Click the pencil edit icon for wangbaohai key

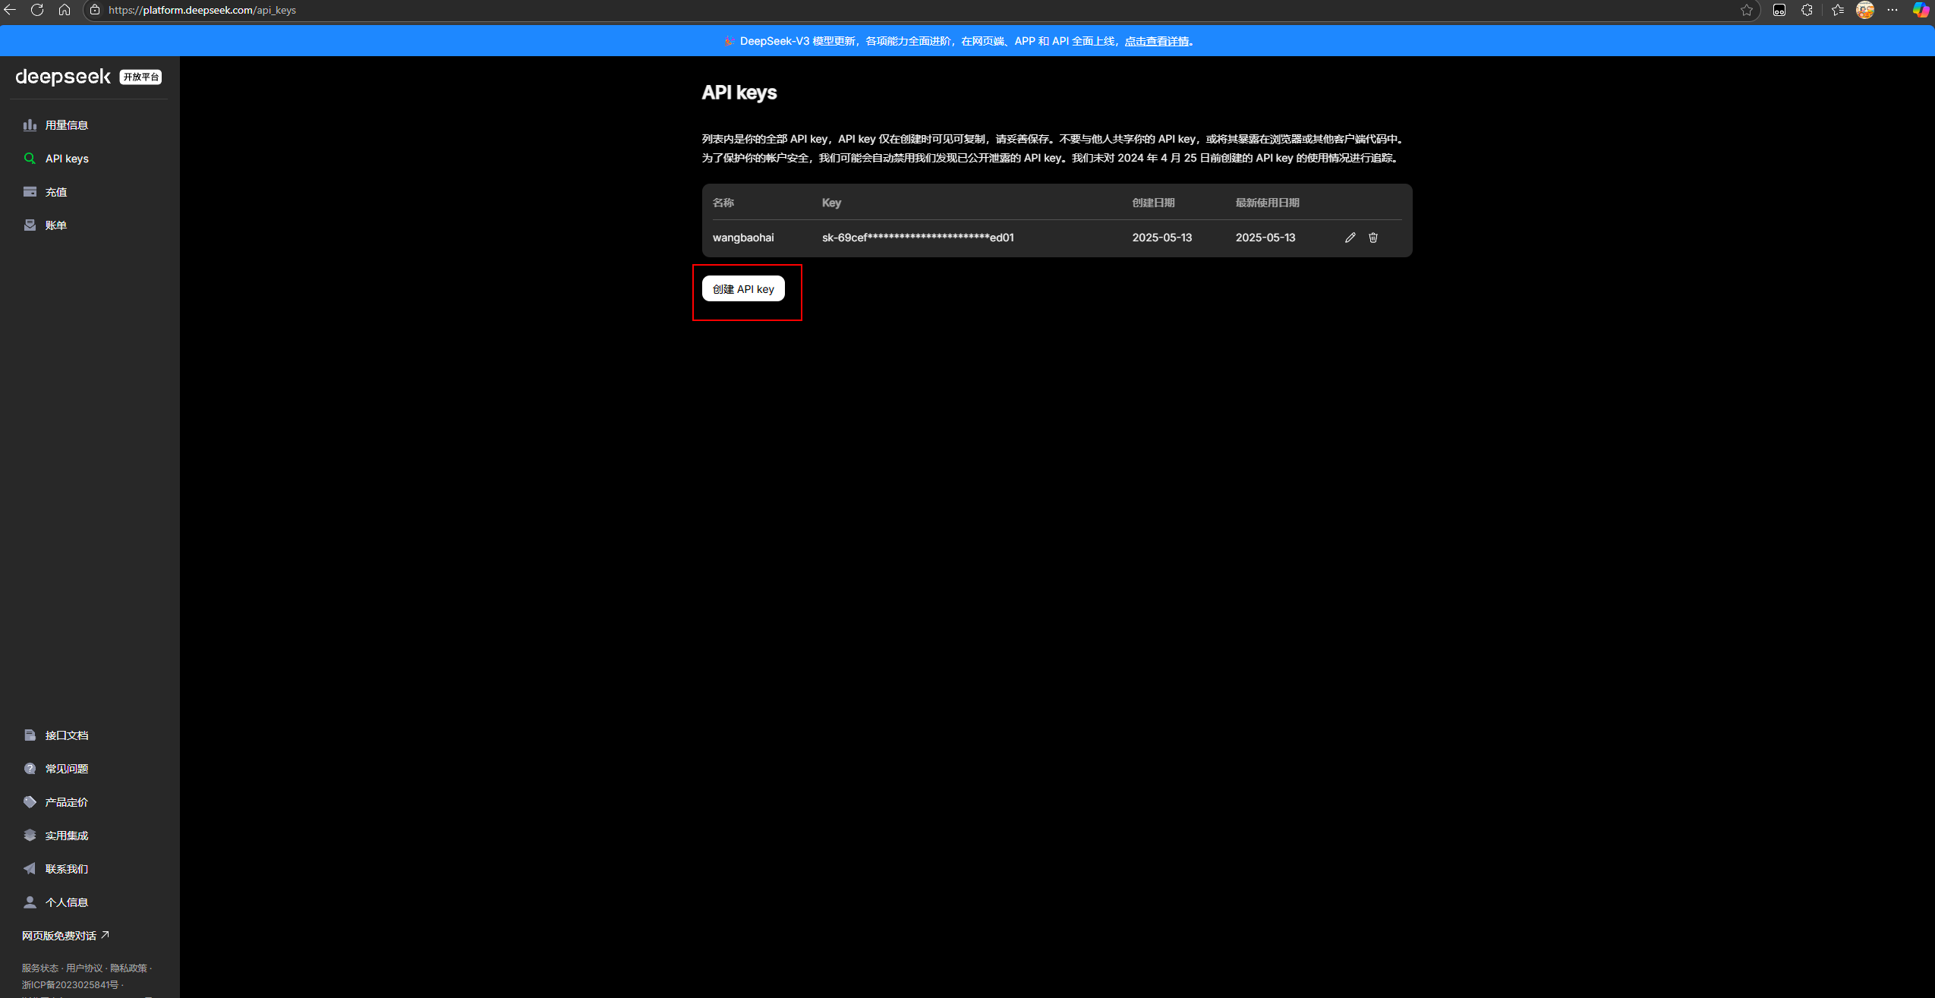click(1350, 238)
